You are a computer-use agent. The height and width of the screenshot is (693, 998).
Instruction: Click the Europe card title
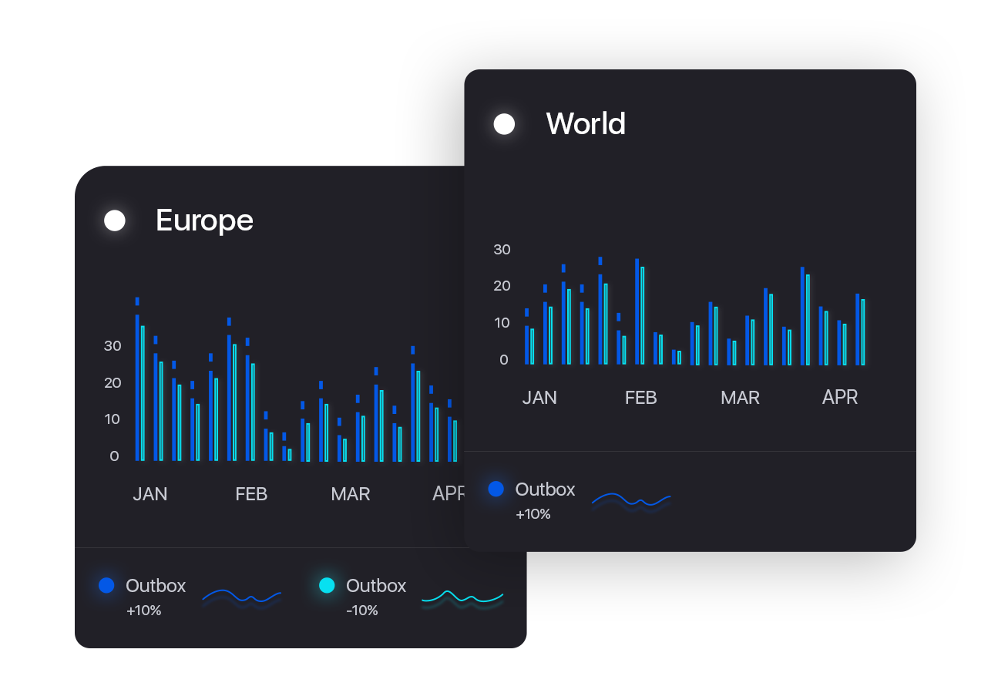coord(204,220)
